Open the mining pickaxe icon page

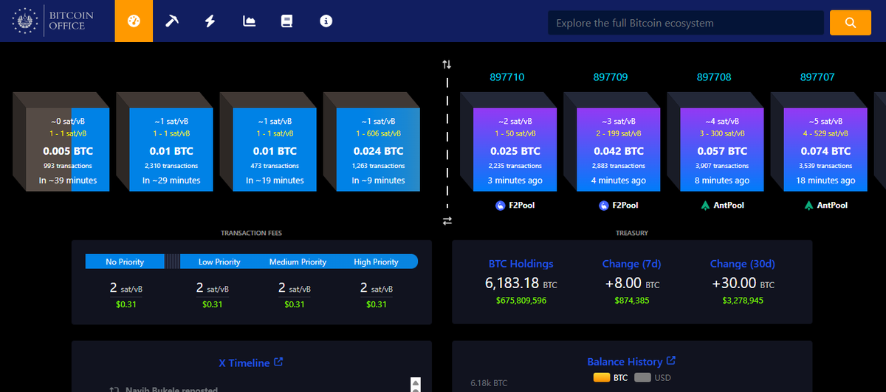tap(172, 21)
